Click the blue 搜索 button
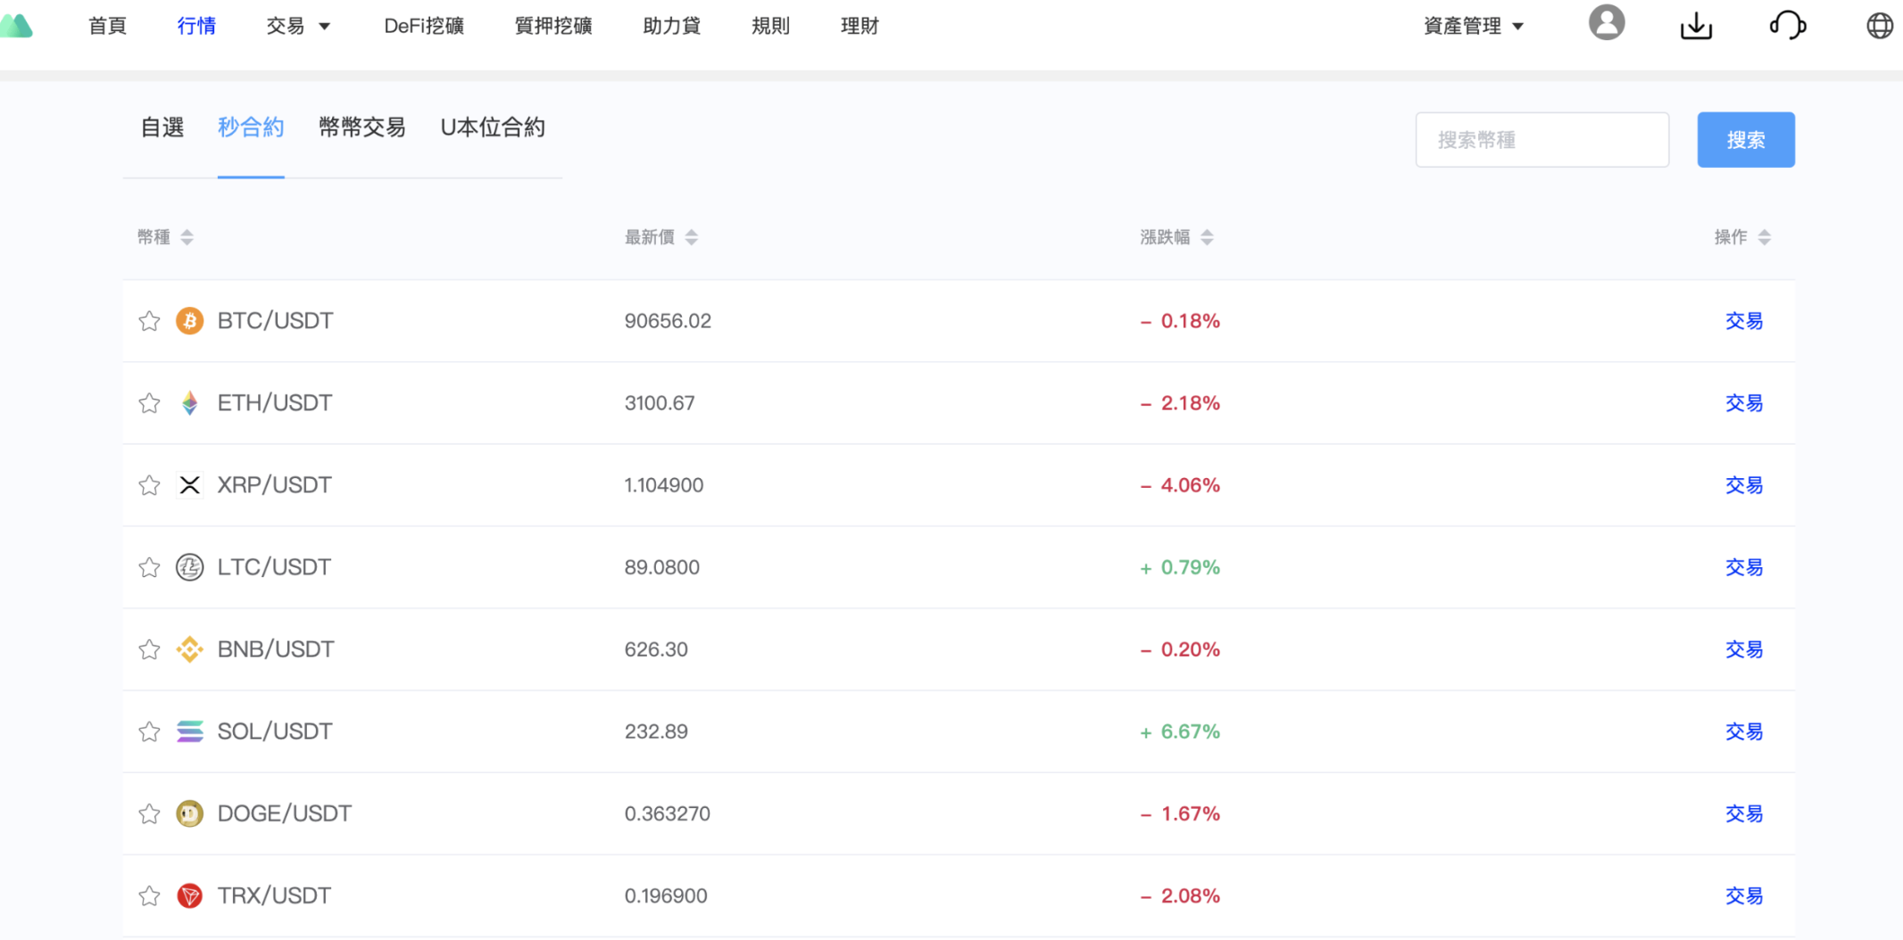Screen dimensions: 1903x940 point(1746,139)
